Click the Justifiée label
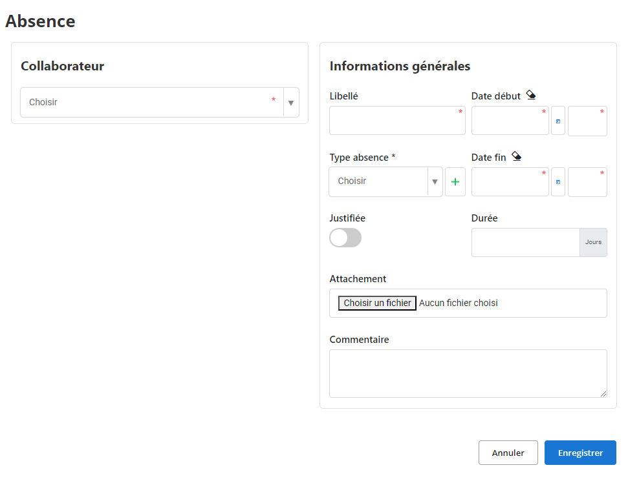 click(x=347, y=218)
